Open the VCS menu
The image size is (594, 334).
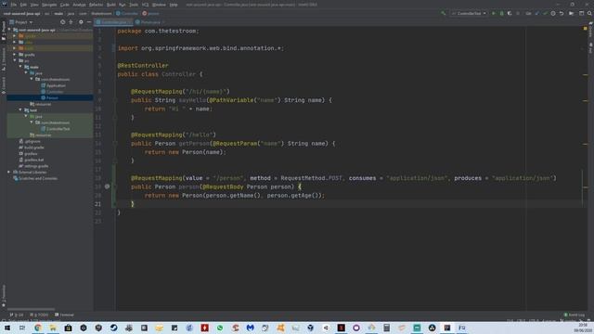(145, 5)
